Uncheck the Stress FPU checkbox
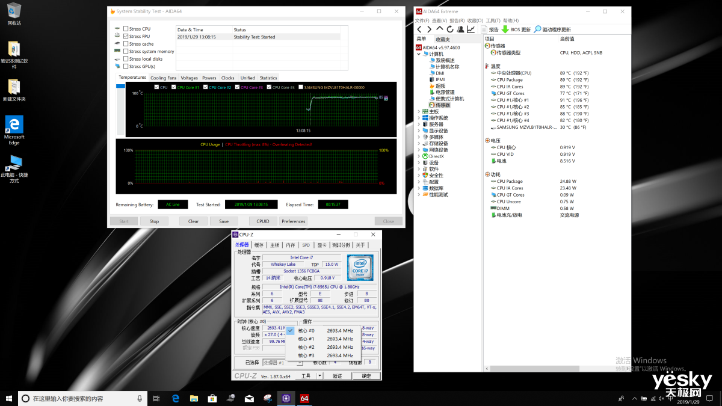 pos(126,36)
